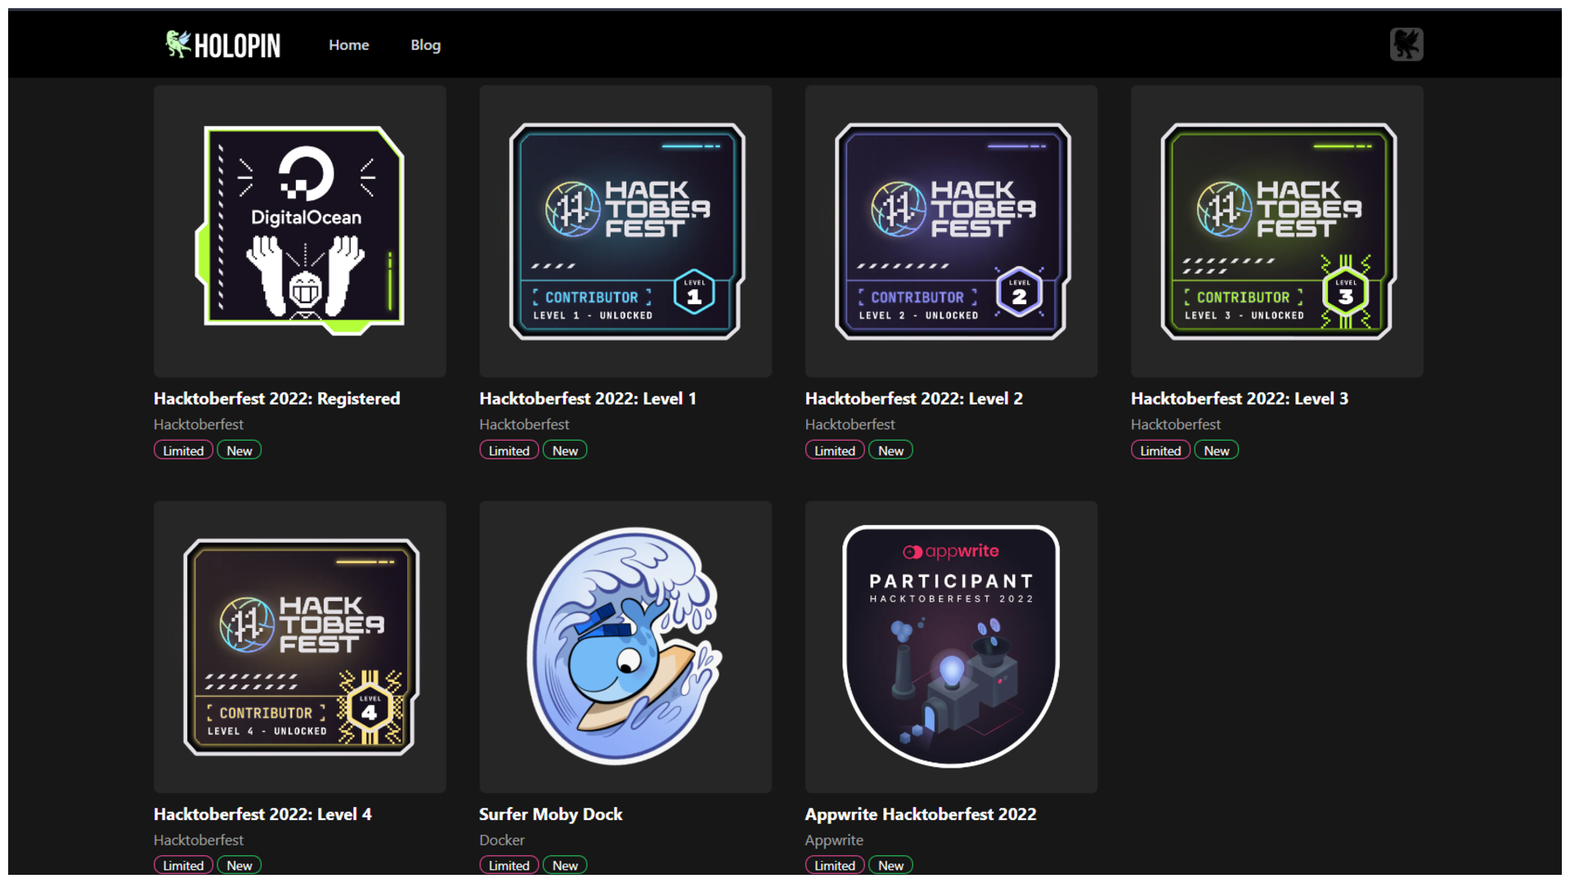
Task: Open the Appwrite Participant badge image
Action: pyautogui.click(x=951, y=646)
